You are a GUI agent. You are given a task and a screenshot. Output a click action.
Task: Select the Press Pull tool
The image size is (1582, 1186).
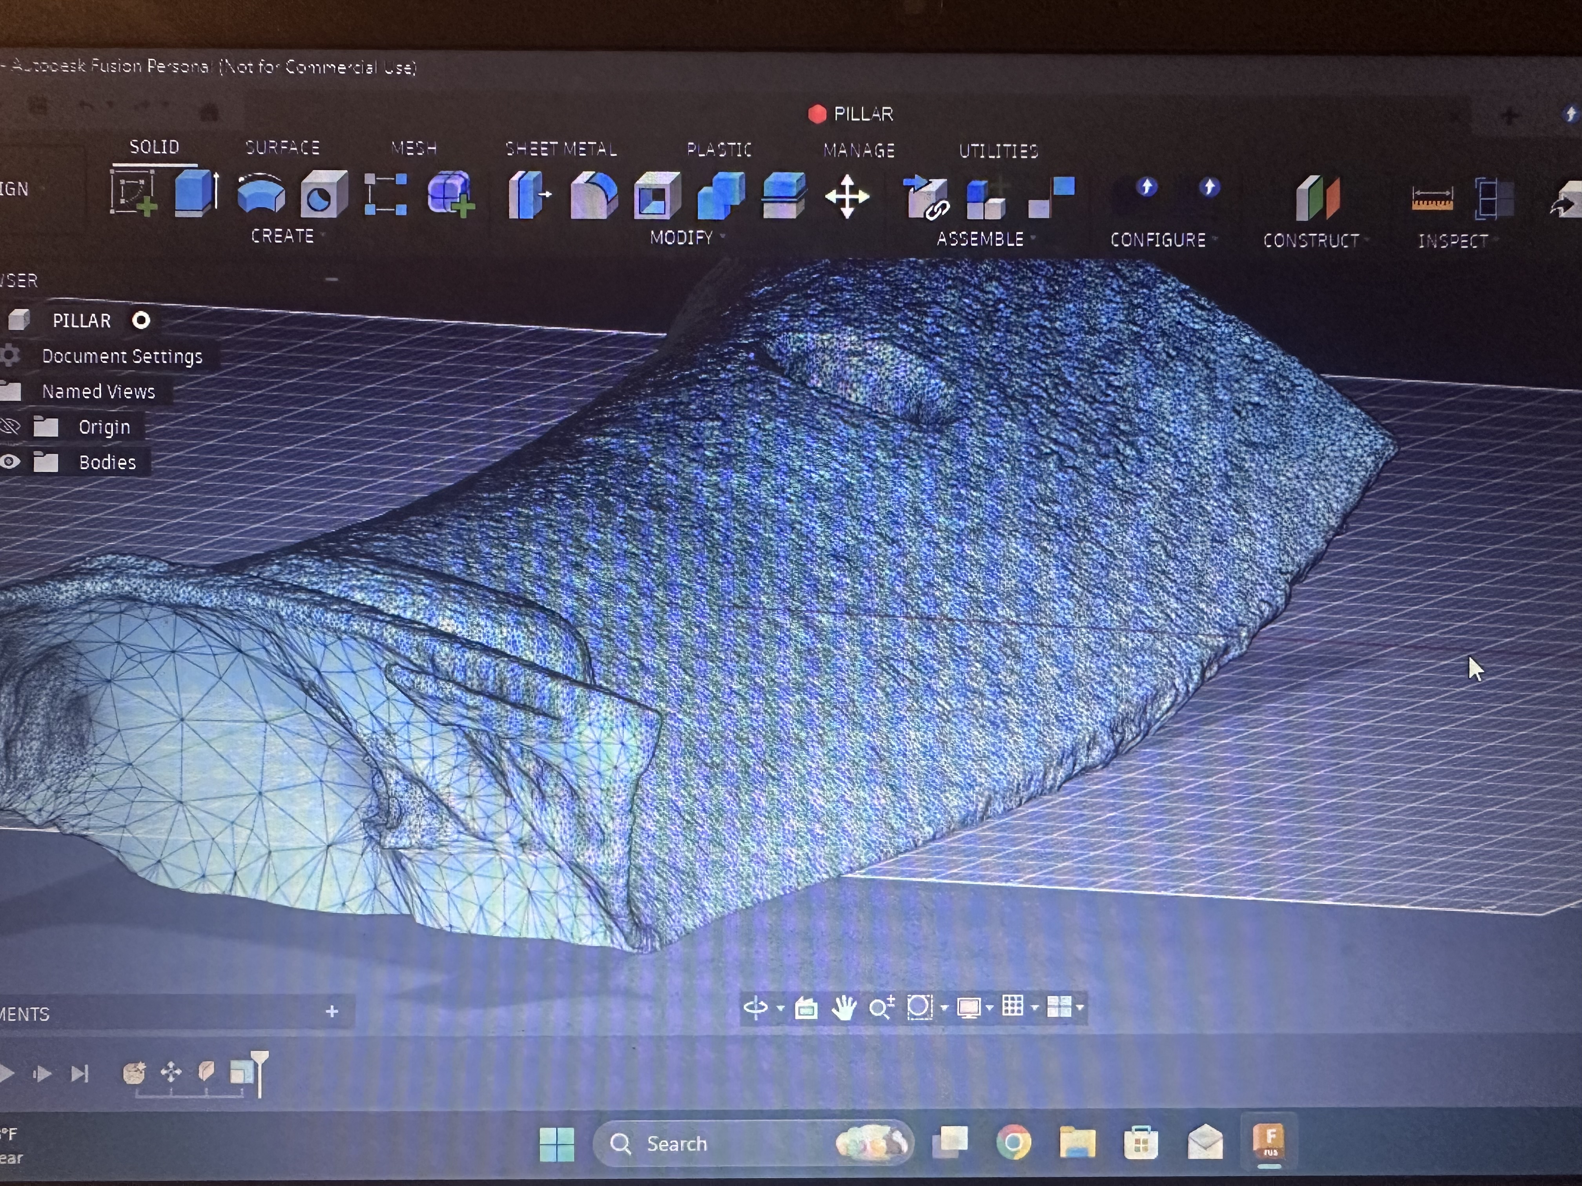(529, 195)
